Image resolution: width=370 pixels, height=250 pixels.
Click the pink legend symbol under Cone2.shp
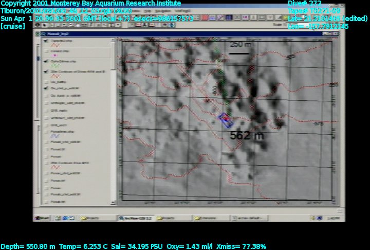(53, 56)
